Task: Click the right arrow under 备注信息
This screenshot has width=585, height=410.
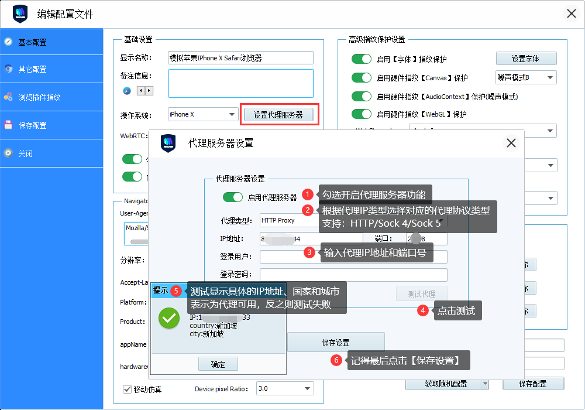Action: pyautogui.click(x=149, y=91)
